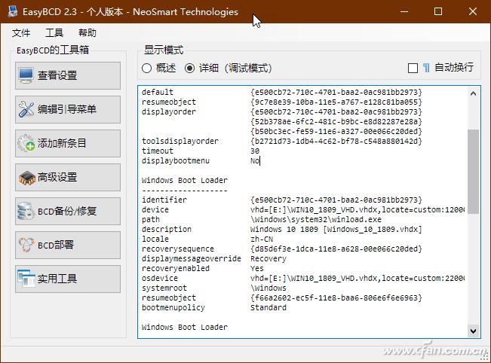
Task: Click the 'default' entry at top
Action: coord(158,92)
